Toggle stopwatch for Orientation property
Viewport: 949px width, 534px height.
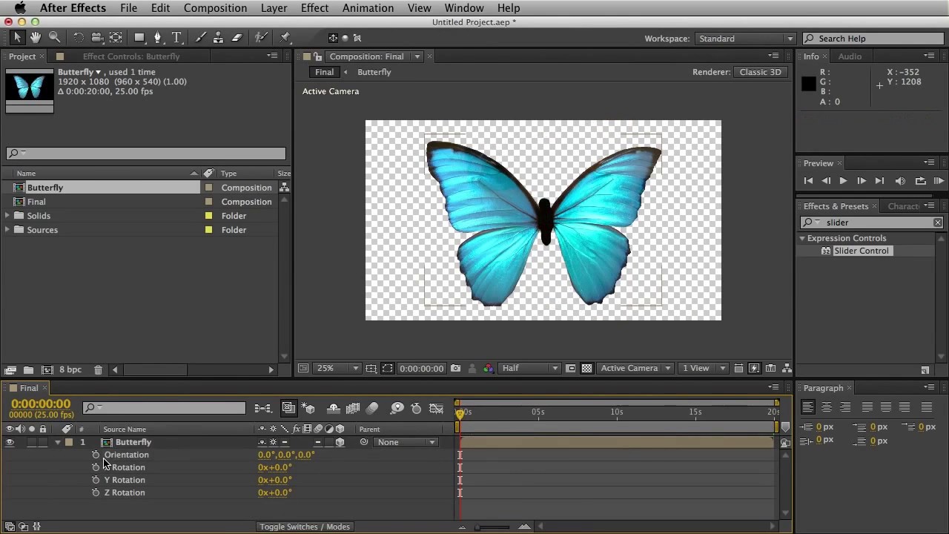pos(96,455)
